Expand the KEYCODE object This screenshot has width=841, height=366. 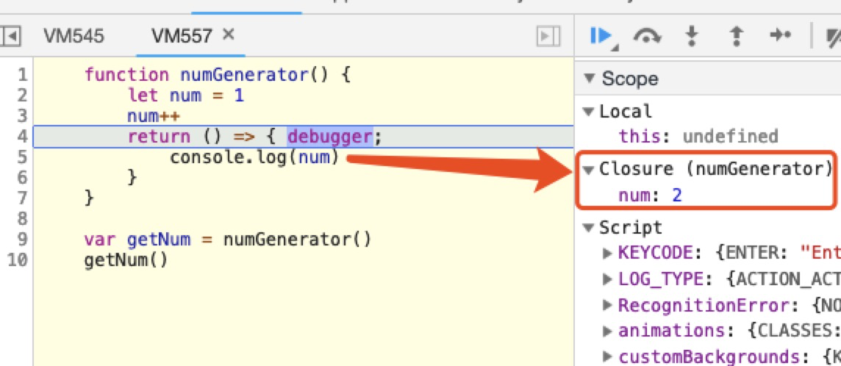608,253
